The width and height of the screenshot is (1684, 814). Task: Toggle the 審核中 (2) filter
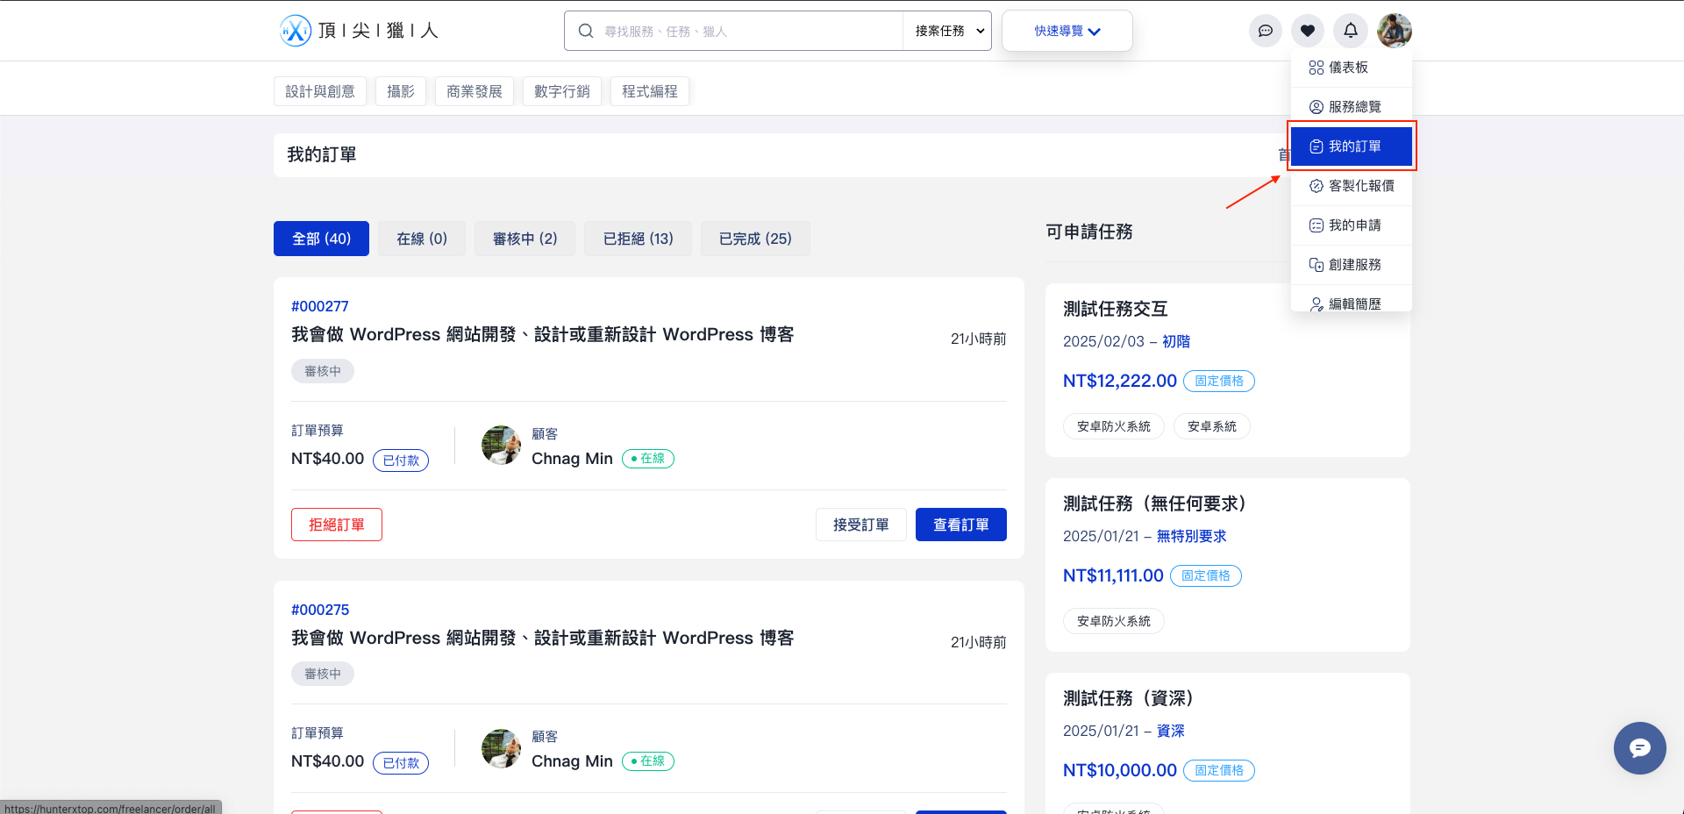pos(524,238)
